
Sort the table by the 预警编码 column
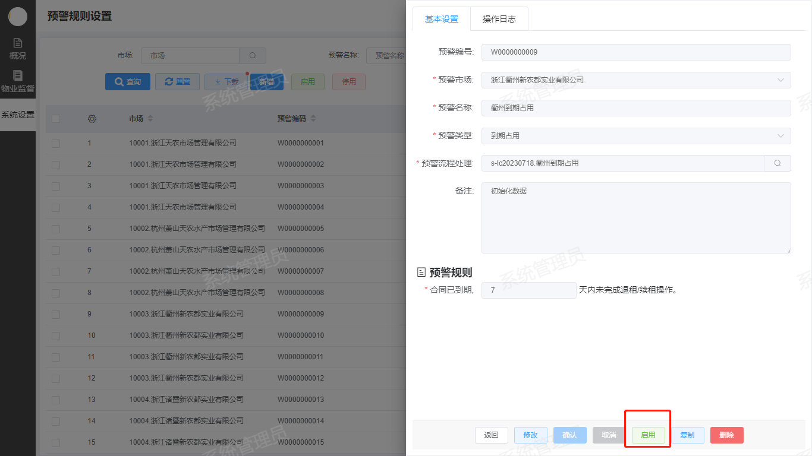313,119
